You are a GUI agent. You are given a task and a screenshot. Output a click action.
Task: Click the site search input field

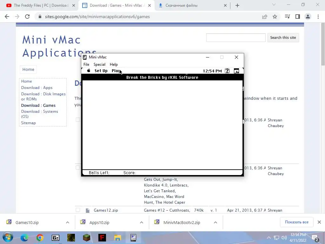pos(236,37)
